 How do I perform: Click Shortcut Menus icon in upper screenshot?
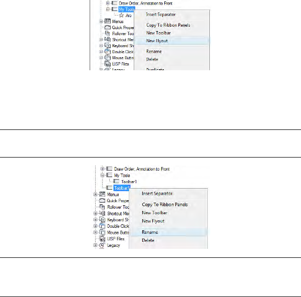coord(108,40)
